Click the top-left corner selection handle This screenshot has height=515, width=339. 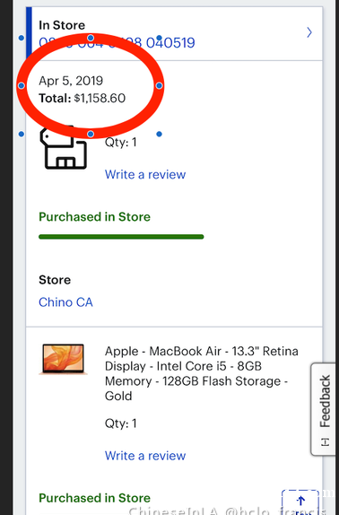22,38
